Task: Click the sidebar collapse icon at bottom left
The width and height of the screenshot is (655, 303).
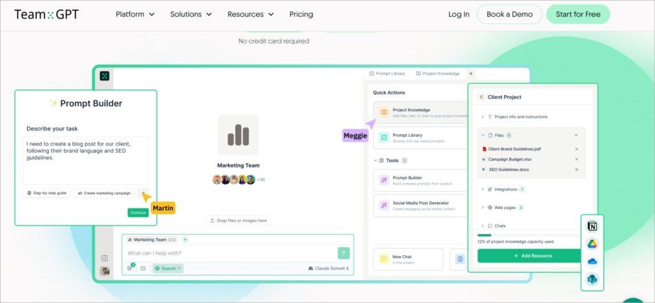Action: (104, 258)
